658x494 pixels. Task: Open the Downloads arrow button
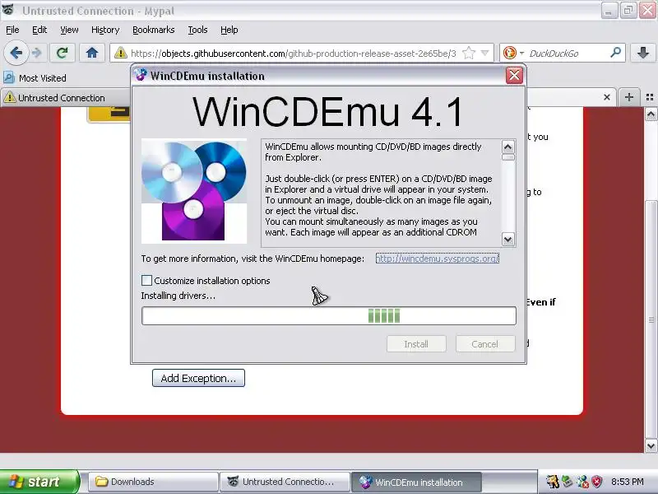click(x=643, y=53)
